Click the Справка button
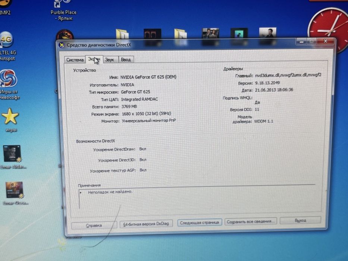 94,225
